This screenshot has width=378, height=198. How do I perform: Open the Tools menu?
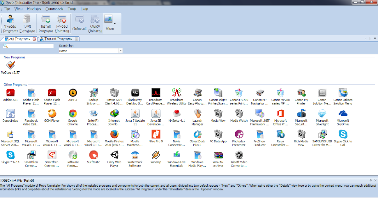click(72, 9)
